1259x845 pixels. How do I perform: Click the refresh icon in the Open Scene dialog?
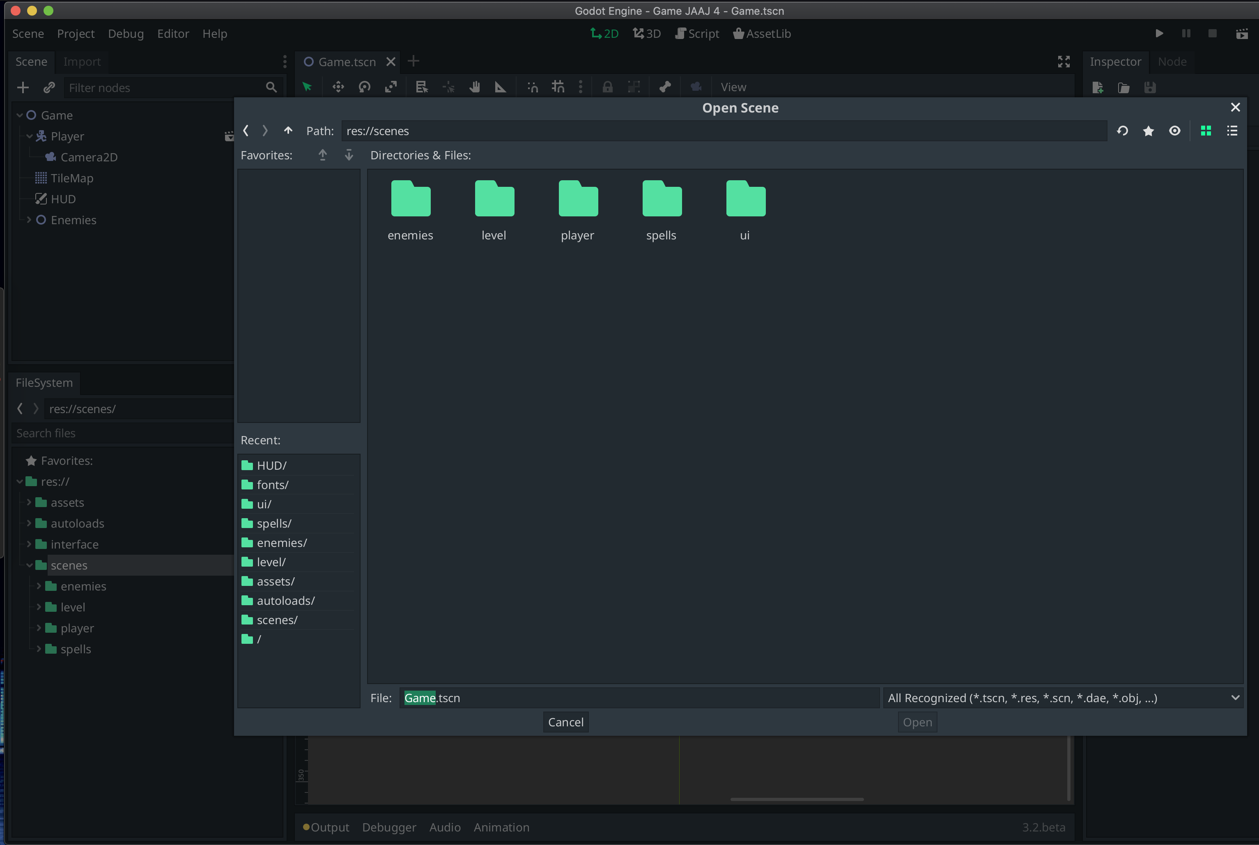tap(1123, 131)
